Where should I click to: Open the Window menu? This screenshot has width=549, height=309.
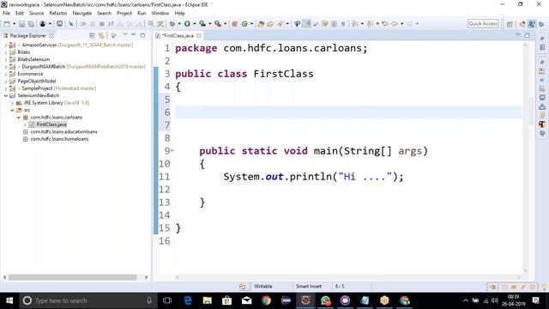tap(160, 13)
